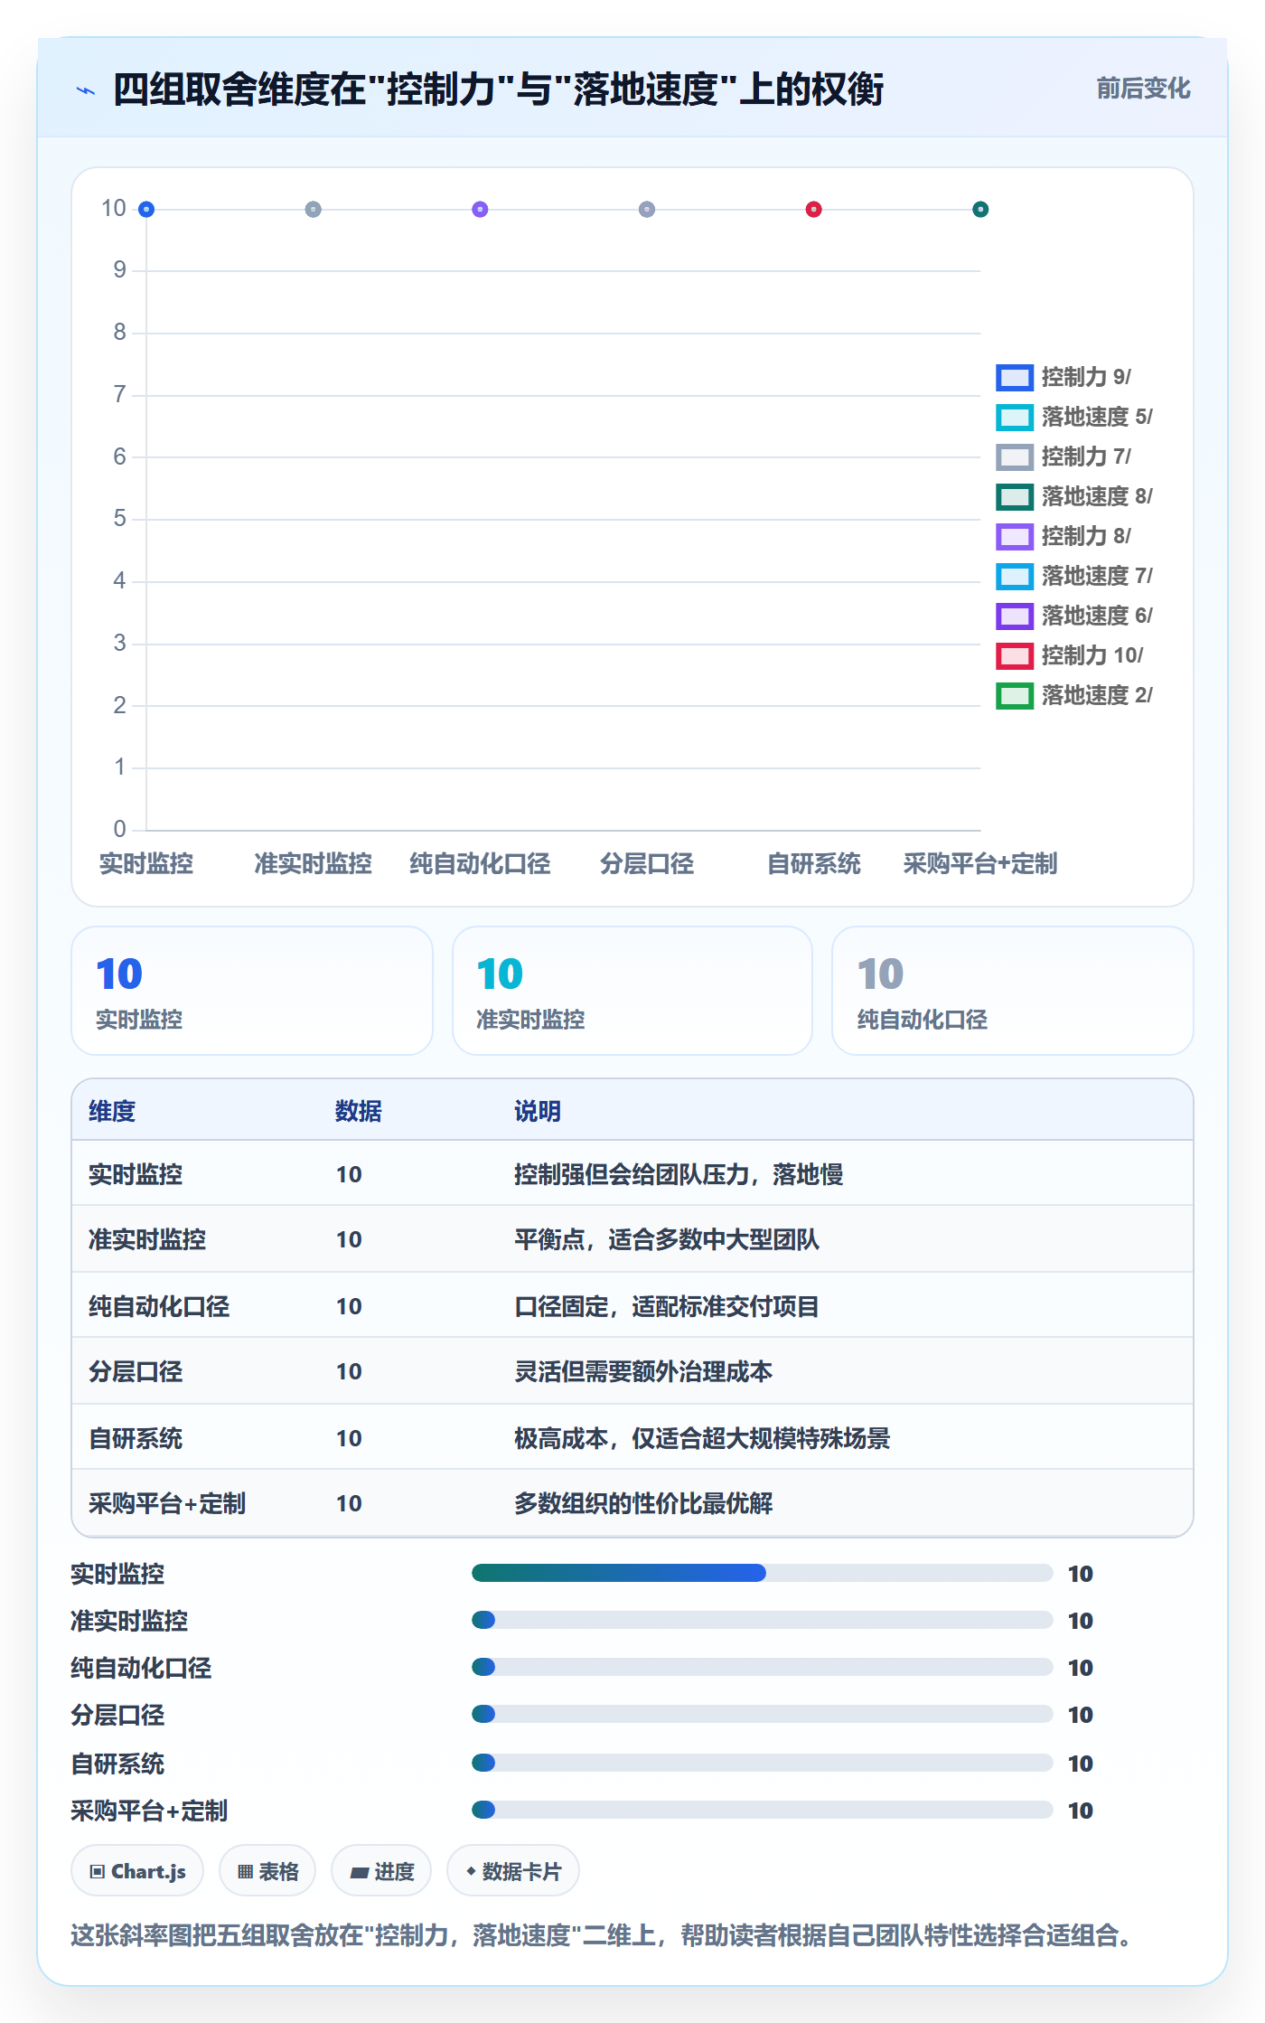The width and height of the screenshot is (1265, 2023).
Task: Select the 纯自动化口径 stat card
Action: (1013, 991)
